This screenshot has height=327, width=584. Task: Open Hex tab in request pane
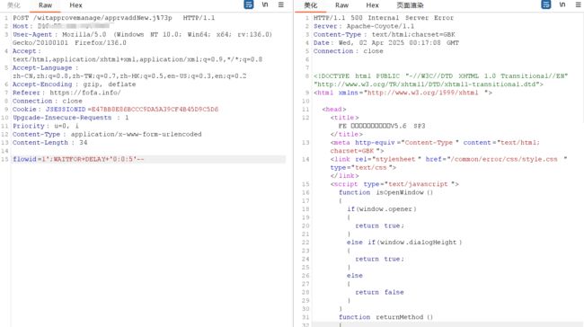[75, 5]
